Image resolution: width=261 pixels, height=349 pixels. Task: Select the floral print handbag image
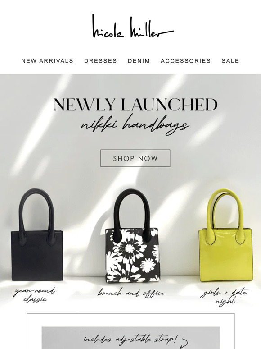(x=132, y=236)
